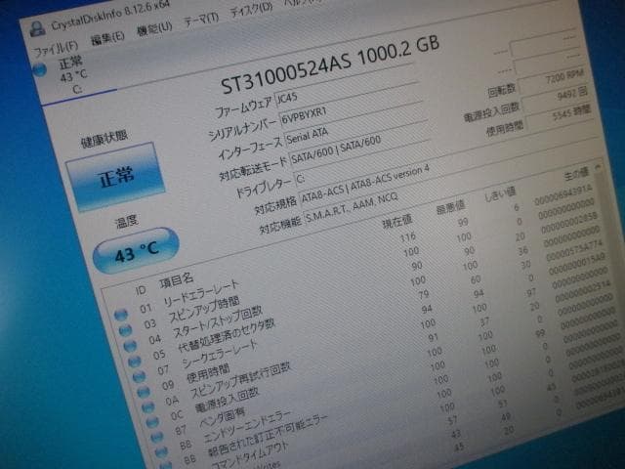This screenshot has height=469, width=625.
Task: Click status orb for row 05 代替処理済のセクタ数
Action: (x=135, y=362)
